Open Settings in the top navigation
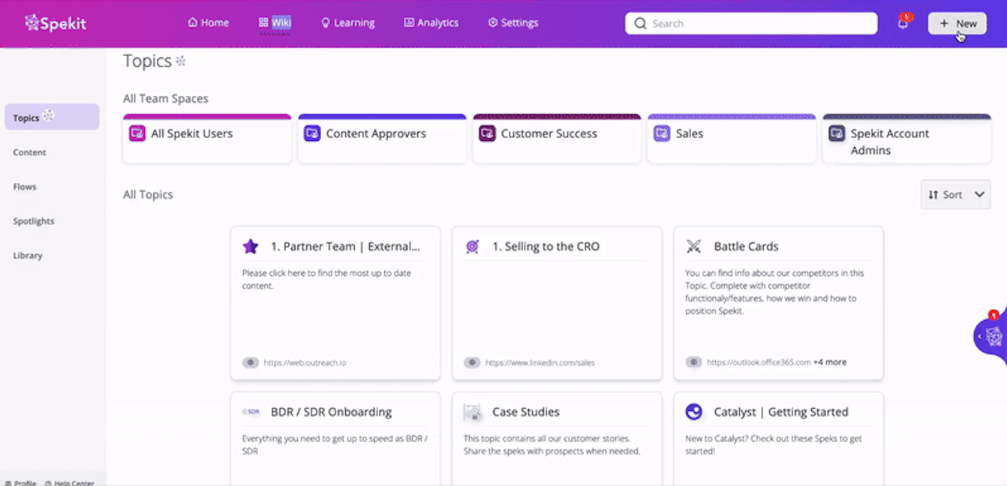Screen dimensions: 1007x486 pos(513,22)
